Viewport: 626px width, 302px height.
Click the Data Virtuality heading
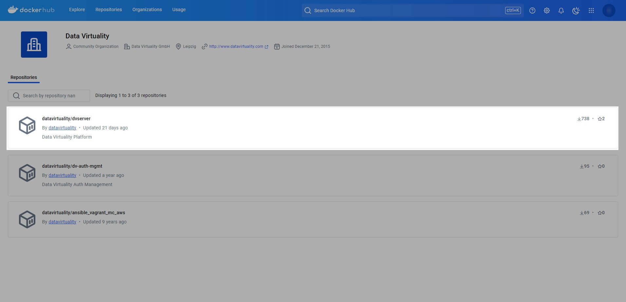[x=87, y=36]
